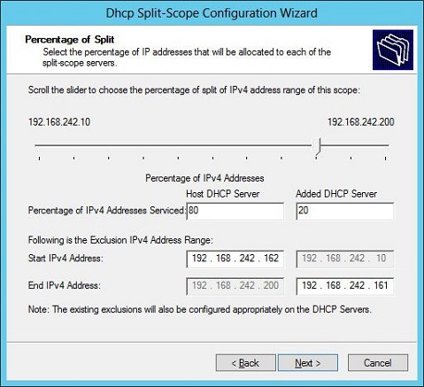Click the Percentage of IPv4 Addresses Serviced label
Screen dimensions: 424x387
(106, 211)
